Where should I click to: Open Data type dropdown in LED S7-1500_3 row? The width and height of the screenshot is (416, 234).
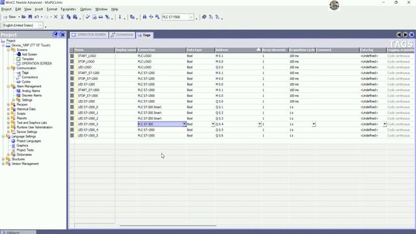[x=213, y=124]
